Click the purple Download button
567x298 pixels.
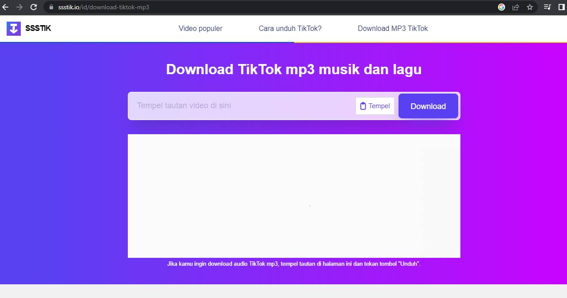coord(428,106)
